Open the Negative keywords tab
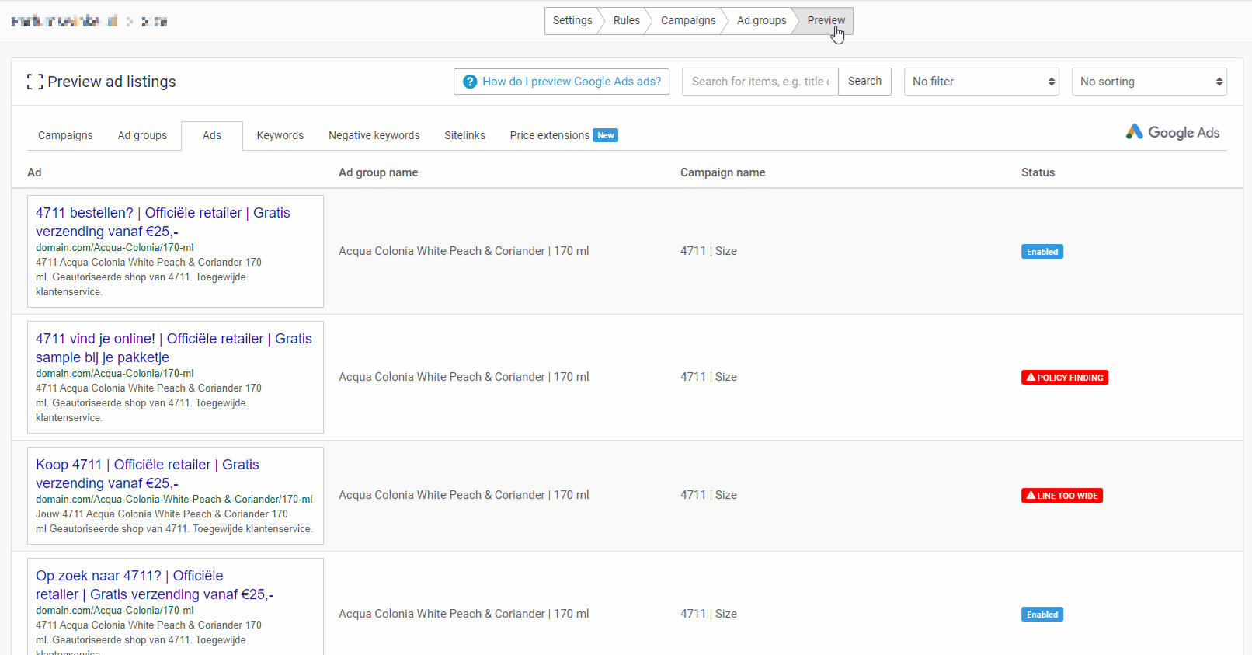 point(374,135)
